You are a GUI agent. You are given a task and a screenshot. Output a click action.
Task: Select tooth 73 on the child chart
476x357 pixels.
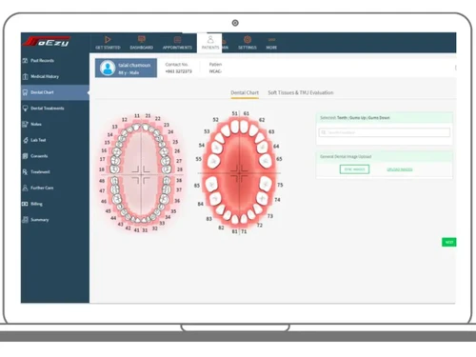point(257,208)
